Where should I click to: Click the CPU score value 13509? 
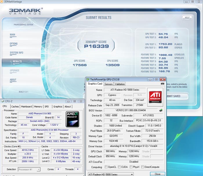pos(113,65)
